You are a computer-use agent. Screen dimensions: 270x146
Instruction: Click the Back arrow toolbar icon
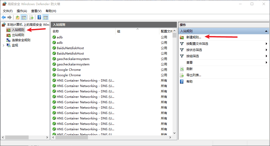pos(4,17)
